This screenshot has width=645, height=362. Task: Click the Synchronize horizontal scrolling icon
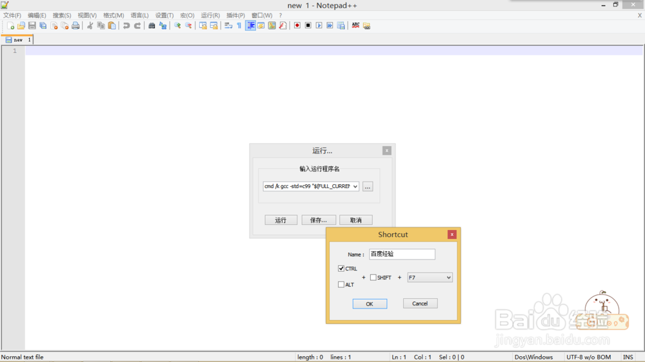(x=213, y=26)
